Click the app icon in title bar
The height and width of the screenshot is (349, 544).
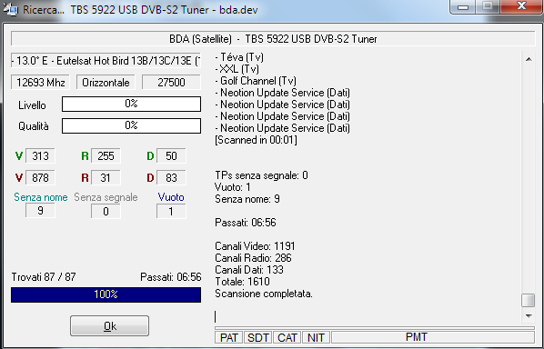click(x=10, y=9)
